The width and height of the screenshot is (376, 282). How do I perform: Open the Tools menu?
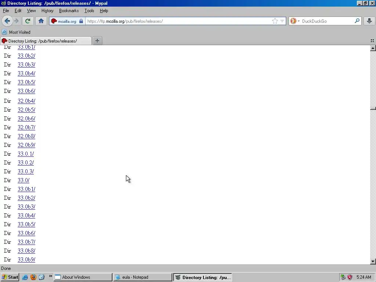(89, 11)
